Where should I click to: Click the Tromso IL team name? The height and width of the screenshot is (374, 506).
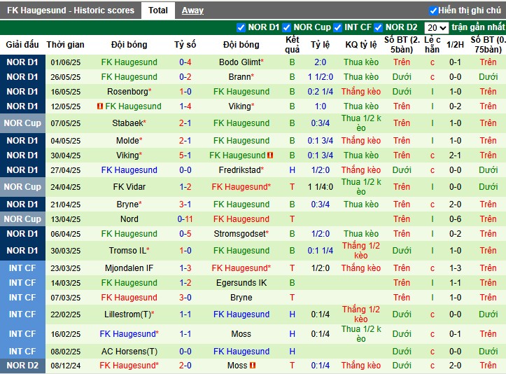point(129,250)
